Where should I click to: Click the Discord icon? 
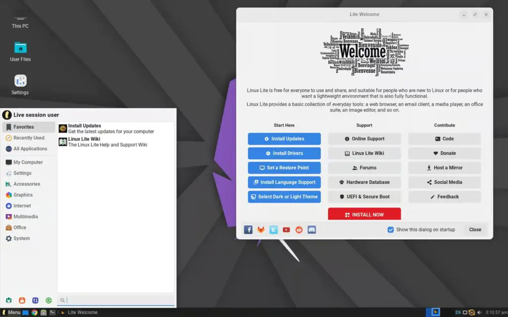[312, 230]
